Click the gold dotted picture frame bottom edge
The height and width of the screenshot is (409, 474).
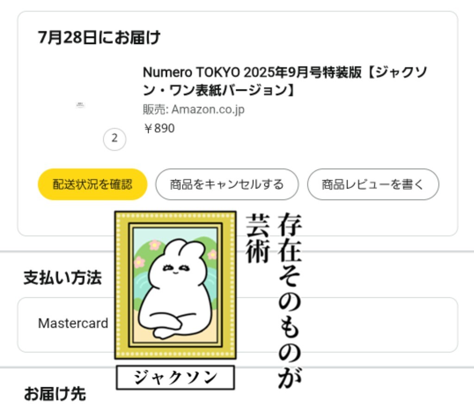(175, 353)
